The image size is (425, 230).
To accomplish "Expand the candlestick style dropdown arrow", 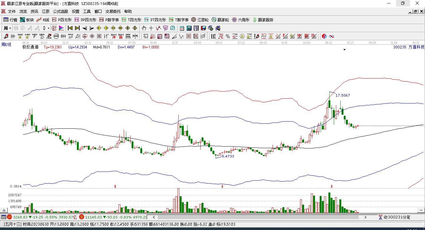I will [x=48, y=28].
